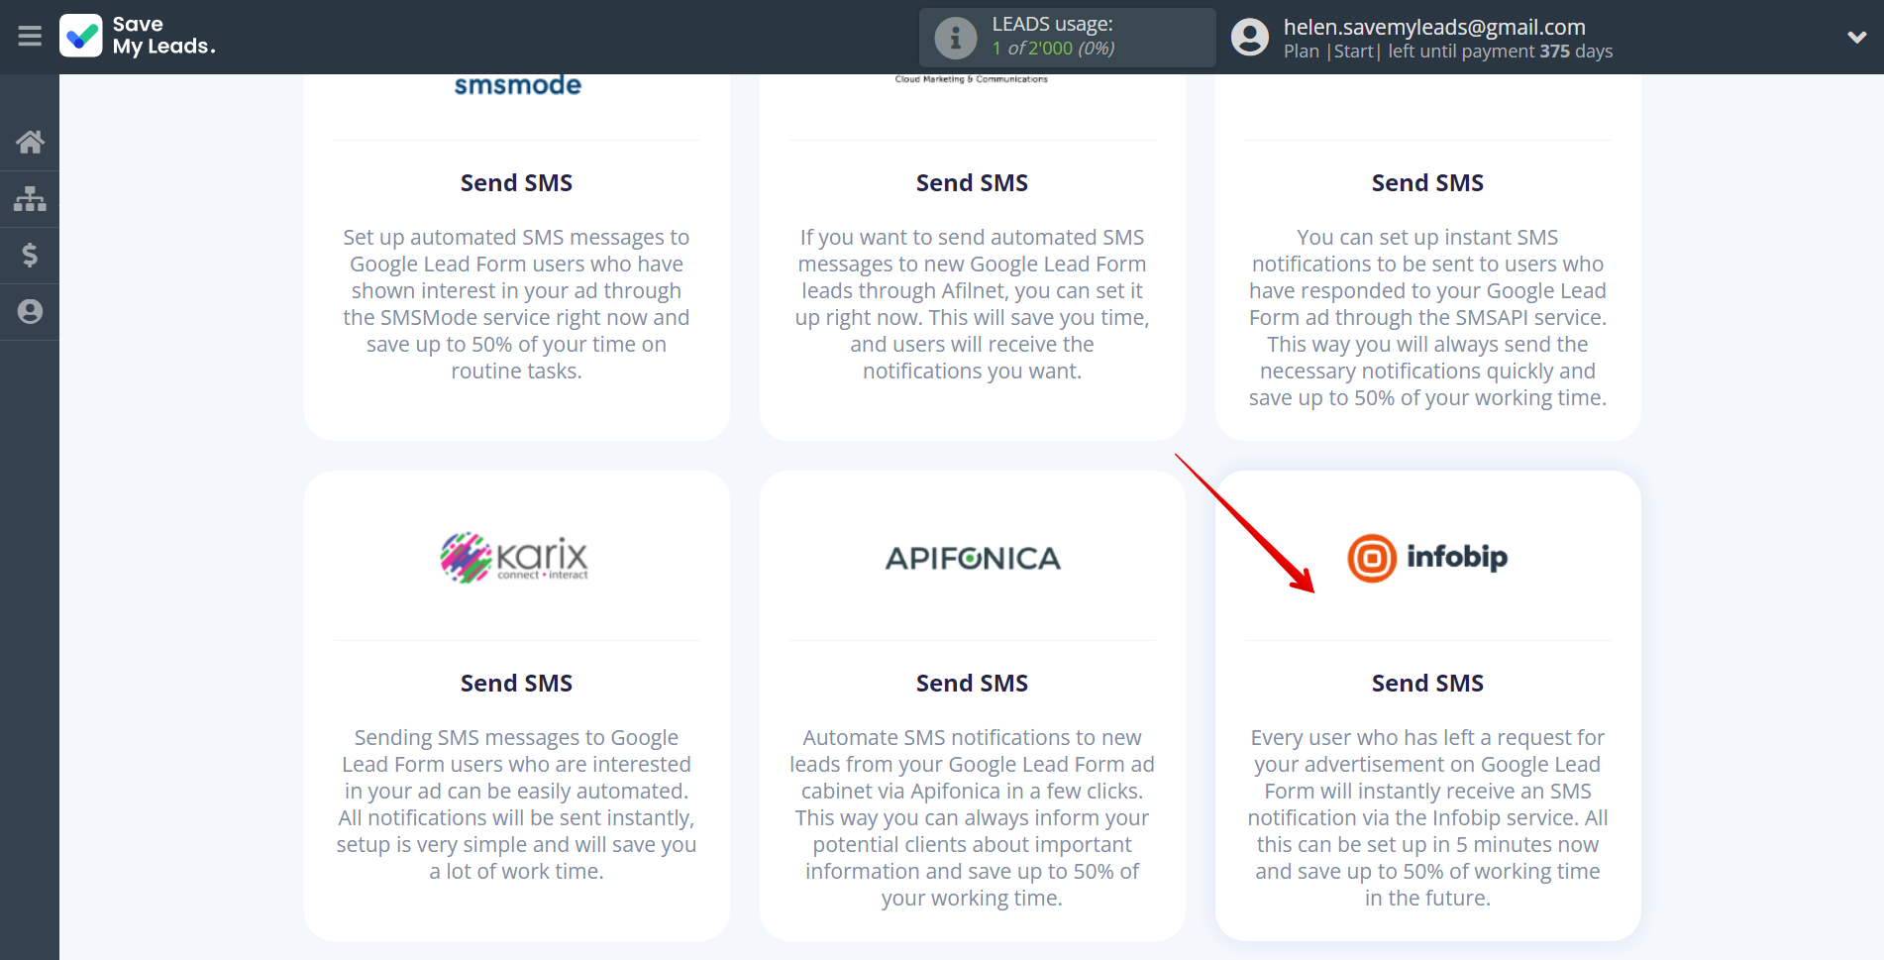Open Send SMS under Karix
Viewport: 1884px width, 960px height.
coord(516,684)
